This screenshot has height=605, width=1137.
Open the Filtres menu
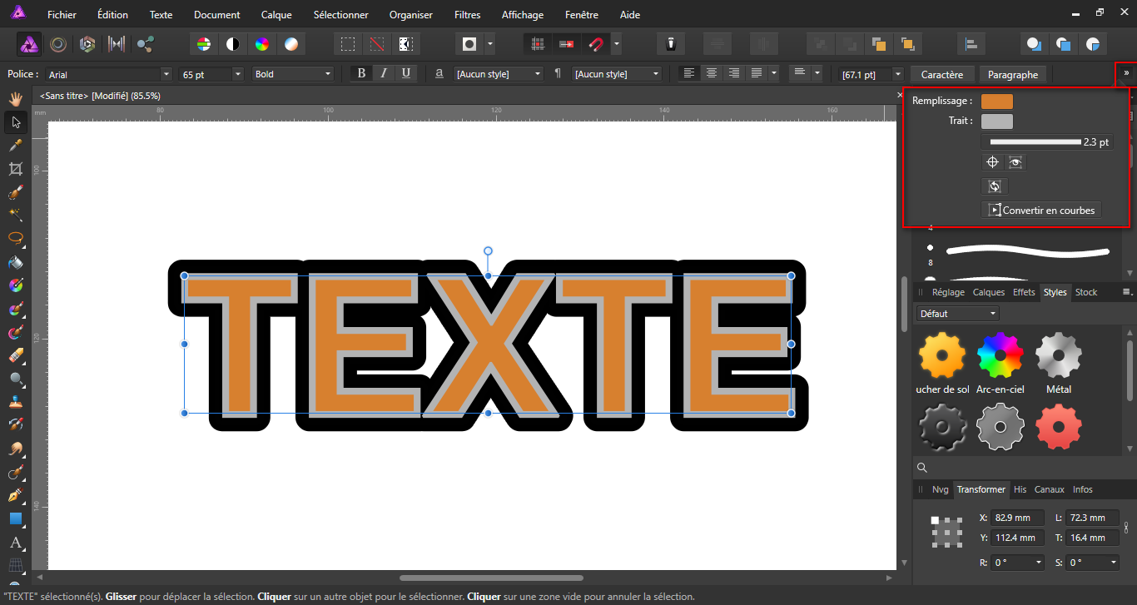pos(468,14)
